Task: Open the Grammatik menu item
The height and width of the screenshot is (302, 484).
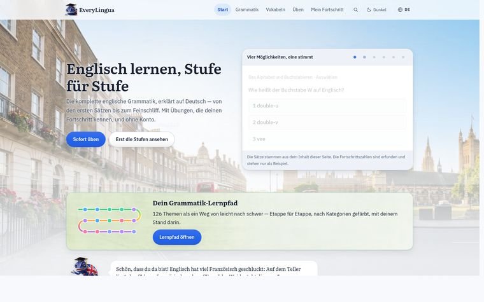Action: pyautogui.click(x=247, y=10)
